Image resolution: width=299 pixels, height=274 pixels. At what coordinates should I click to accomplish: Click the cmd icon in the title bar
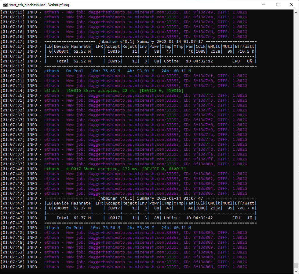pos(5,5)
